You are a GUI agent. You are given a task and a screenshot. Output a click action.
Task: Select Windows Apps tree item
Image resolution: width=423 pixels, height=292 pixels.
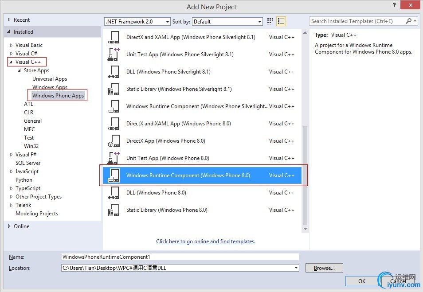[x=50, y=87]
